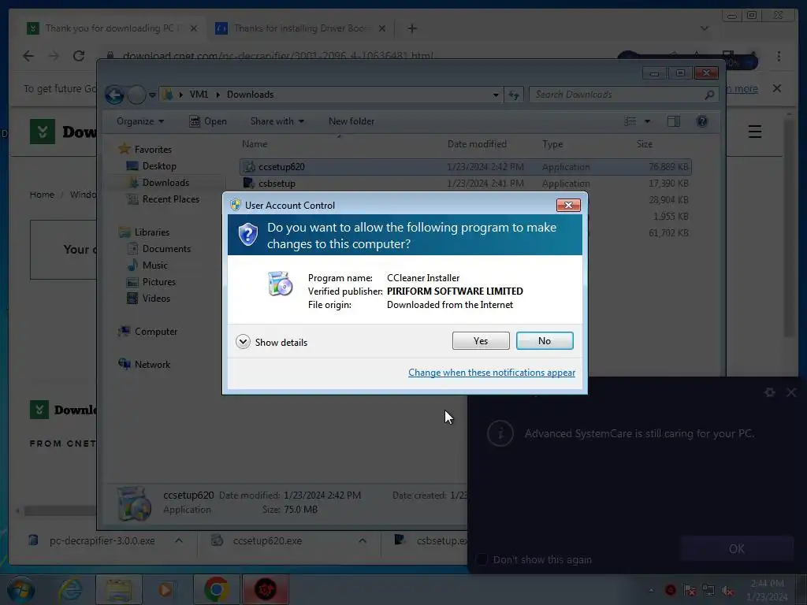
Task: Close Advanced SystemCare notification popup
Action: click(791, 392)
